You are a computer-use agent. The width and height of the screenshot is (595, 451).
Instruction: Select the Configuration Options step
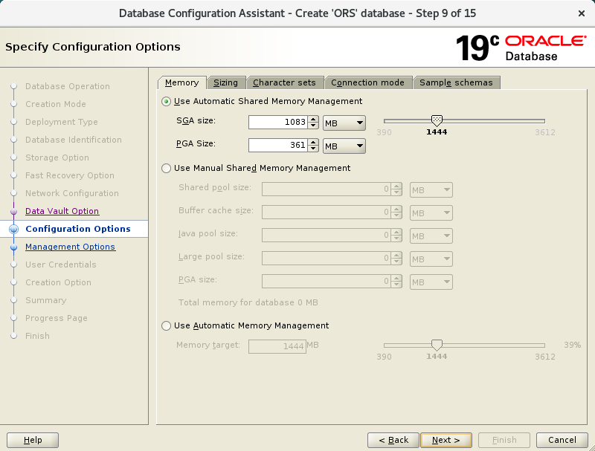(x=78, y=229)
